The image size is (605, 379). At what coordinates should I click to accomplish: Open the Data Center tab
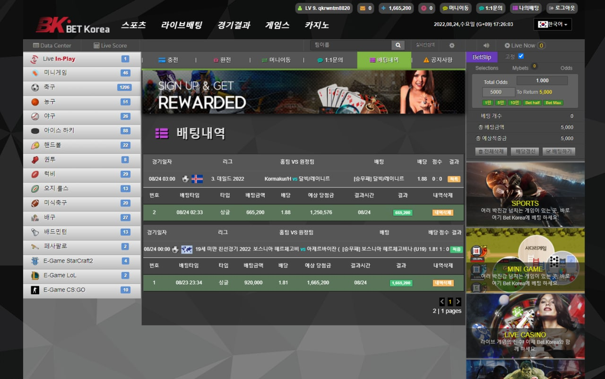(x=52, y=45)
